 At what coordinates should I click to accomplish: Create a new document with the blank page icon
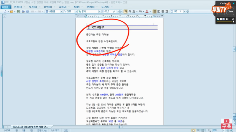pos(5,11)
